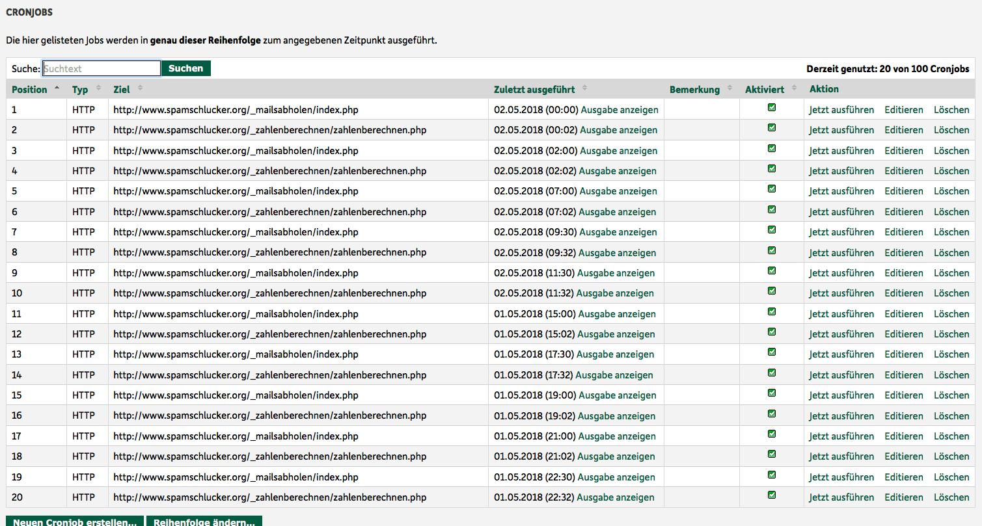Toggle the Aktiviert checkbox in row 5
This screenshot has width=982, height=526.
click(772, 189)
